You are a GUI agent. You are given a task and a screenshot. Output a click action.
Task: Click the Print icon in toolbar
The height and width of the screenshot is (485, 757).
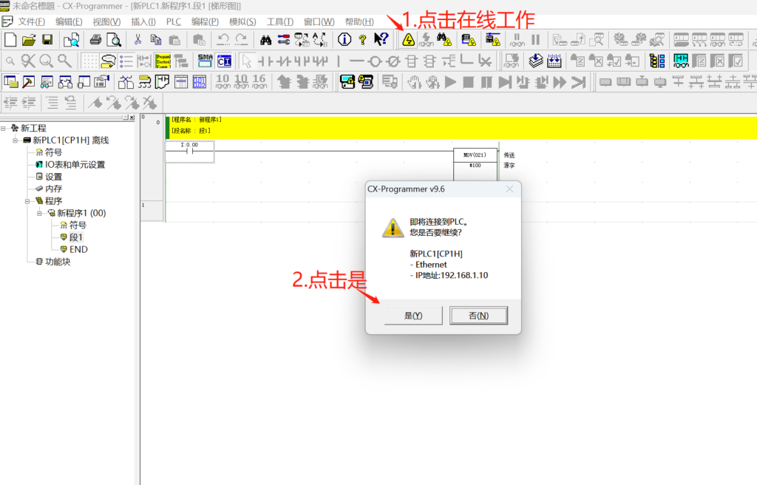(95, 40)
